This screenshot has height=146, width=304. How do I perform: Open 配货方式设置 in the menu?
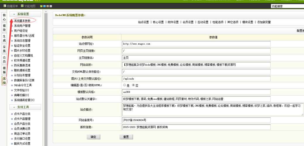[x=22, y=143]
